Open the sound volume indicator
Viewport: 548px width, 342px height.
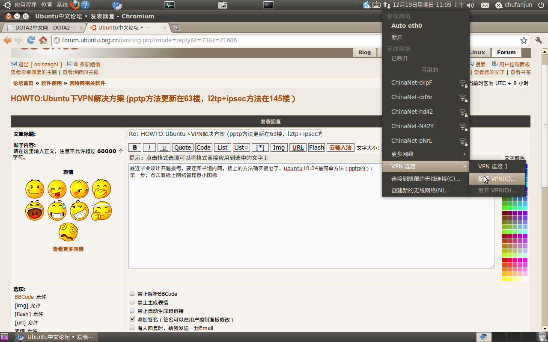pos(471,5)
